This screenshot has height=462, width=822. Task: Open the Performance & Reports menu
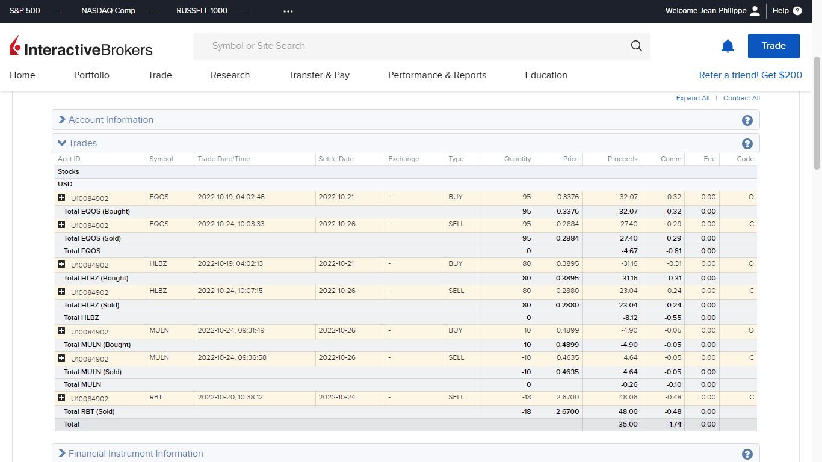437,75
